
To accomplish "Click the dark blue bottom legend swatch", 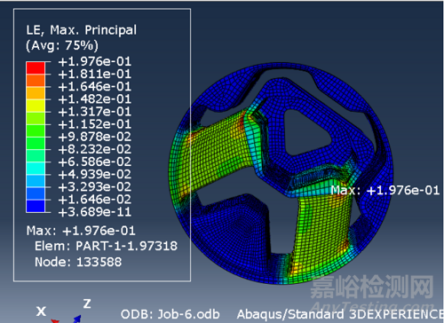I will (36, 206).
